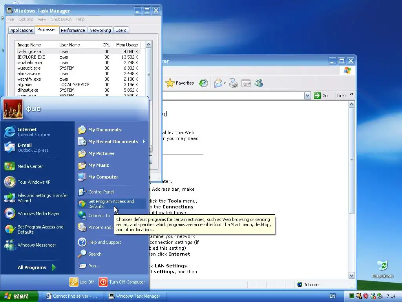Open Control Panel

[96, 192]
